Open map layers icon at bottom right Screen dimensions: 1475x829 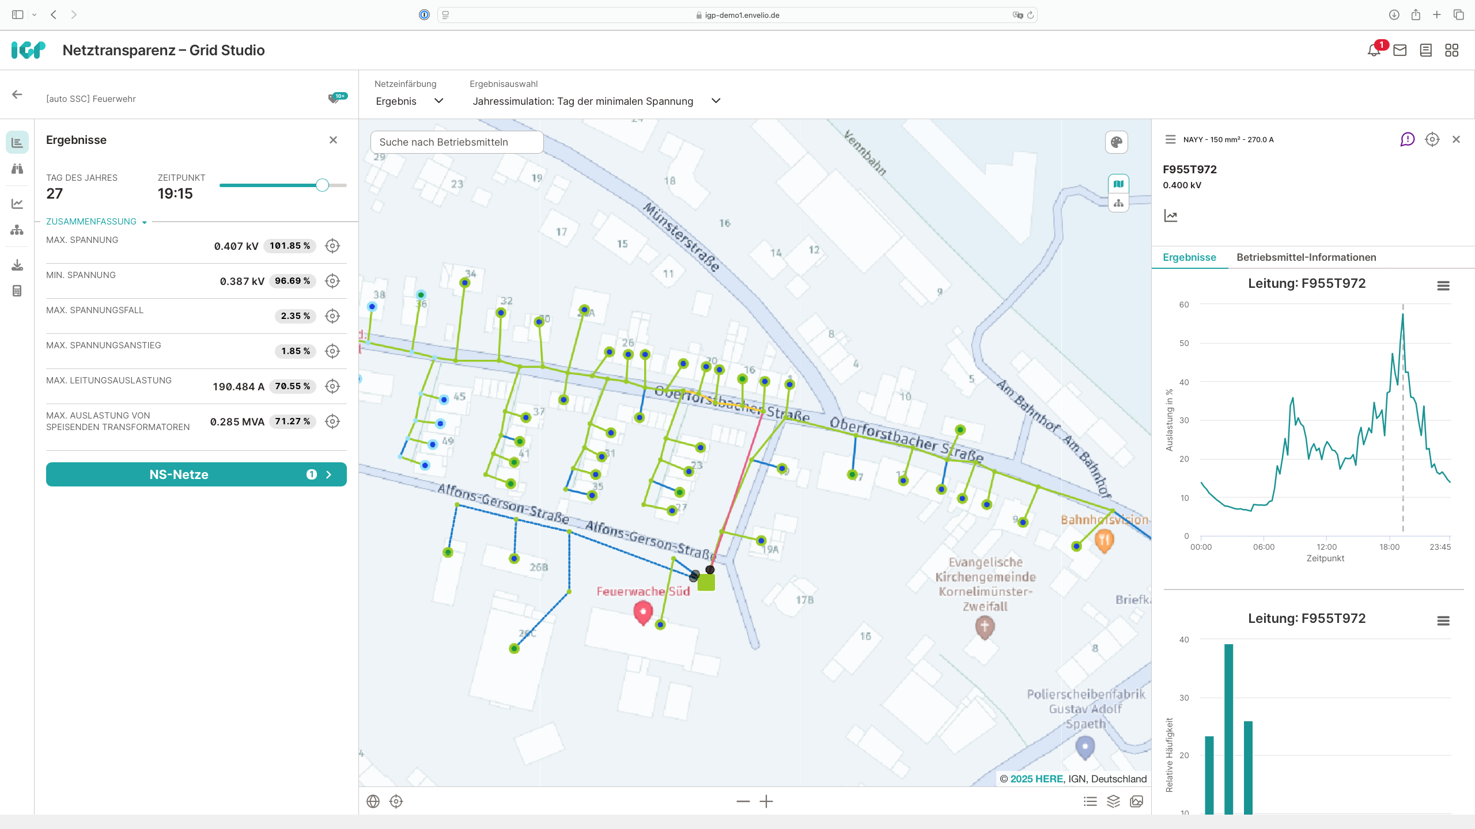coord(1113,801)
